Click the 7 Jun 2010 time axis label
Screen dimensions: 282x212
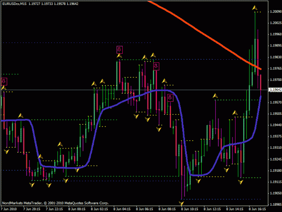(9, 209)
